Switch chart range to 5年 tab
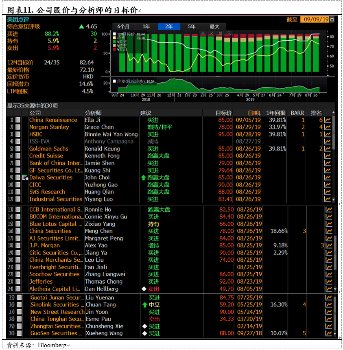 (x=192, y=26)
